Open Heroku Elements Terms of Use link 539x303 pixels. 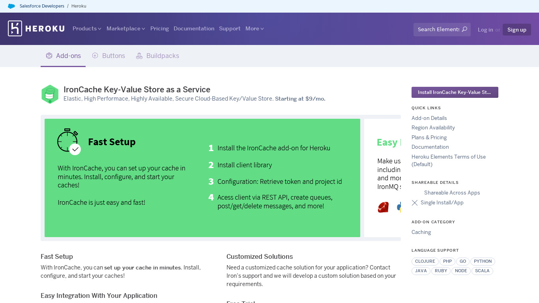[449, 160]
